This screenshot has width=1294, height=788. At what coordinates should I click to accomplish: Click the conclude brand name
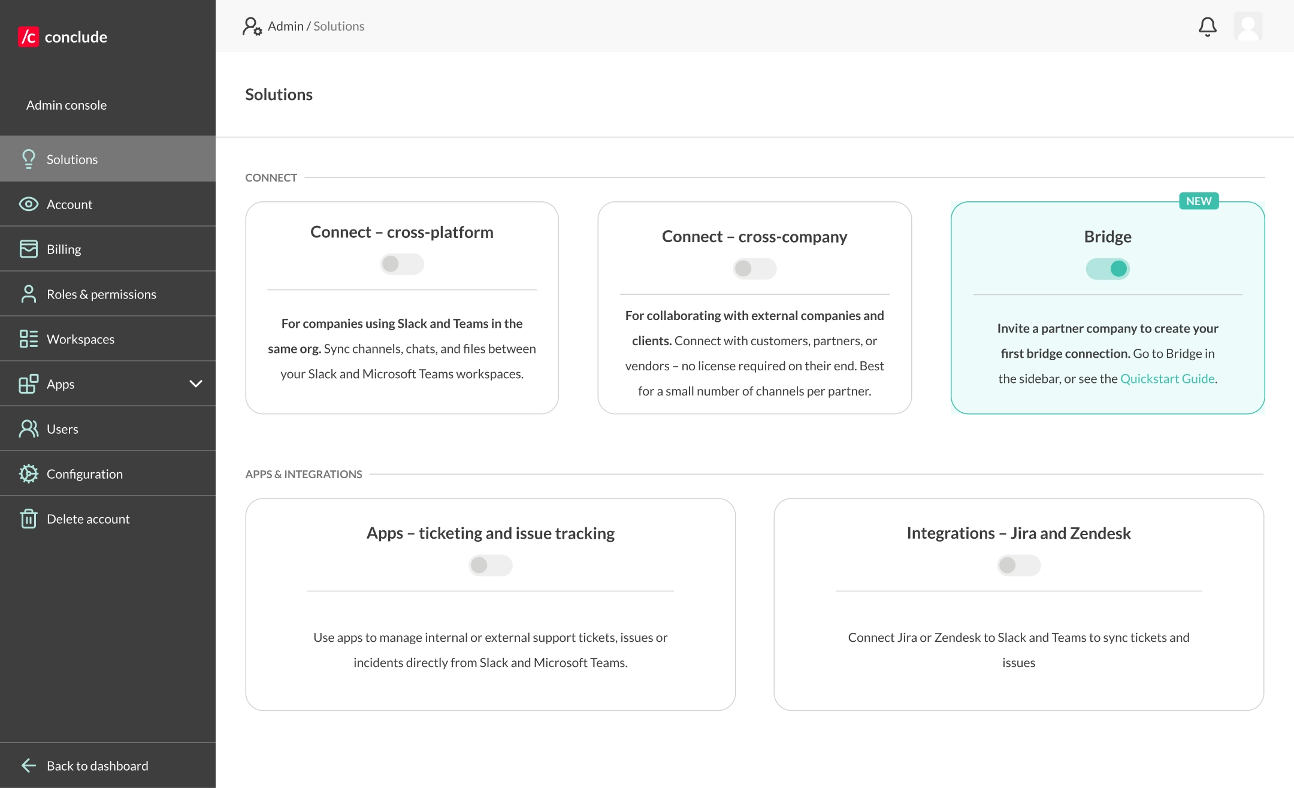pos(76,37)
